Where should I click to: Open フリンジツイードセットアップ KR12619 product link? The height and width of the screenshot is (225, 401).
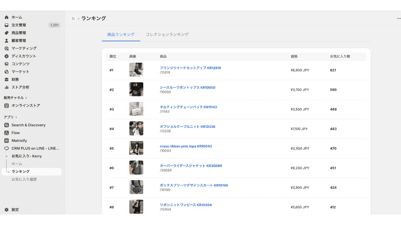click(190, 68)
